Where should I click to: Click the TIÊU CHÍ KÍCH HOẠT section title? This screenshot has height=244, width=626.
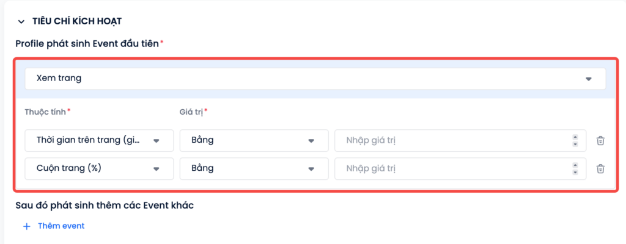pyautogui.click(x=76, y=21)
